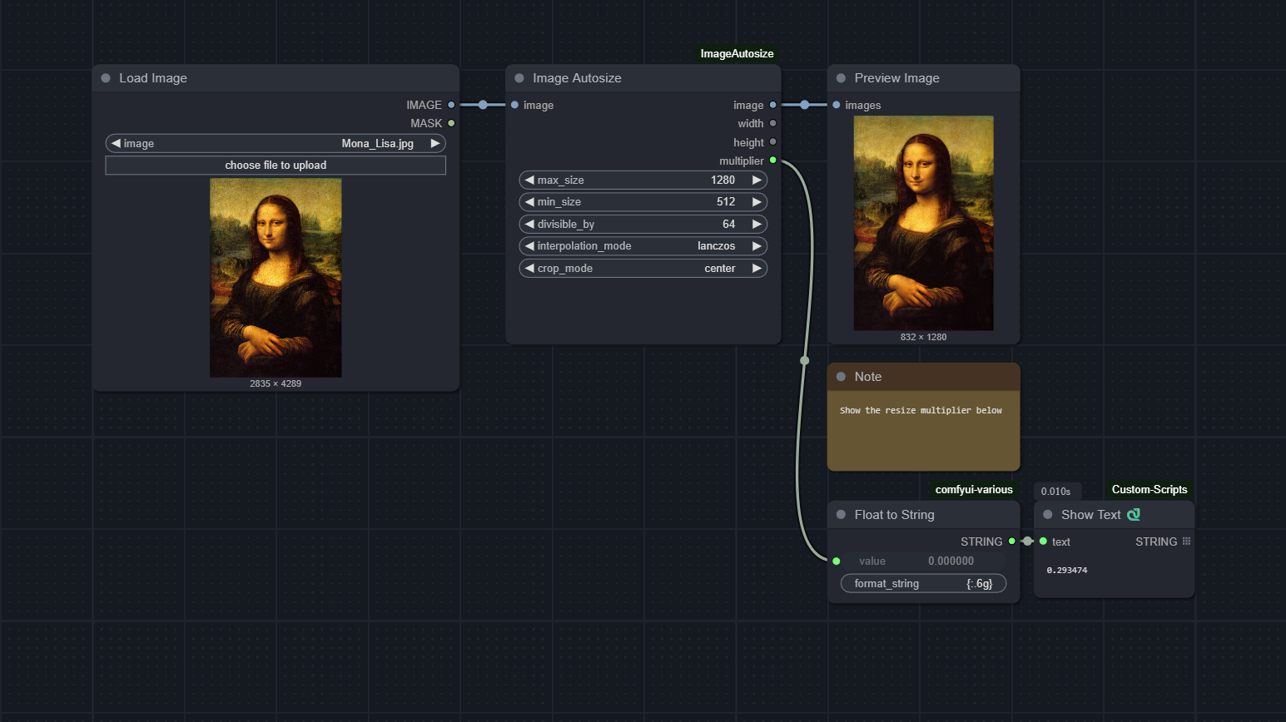
Task: Click the Image Autosize node title
Action: tap(577, 78)
